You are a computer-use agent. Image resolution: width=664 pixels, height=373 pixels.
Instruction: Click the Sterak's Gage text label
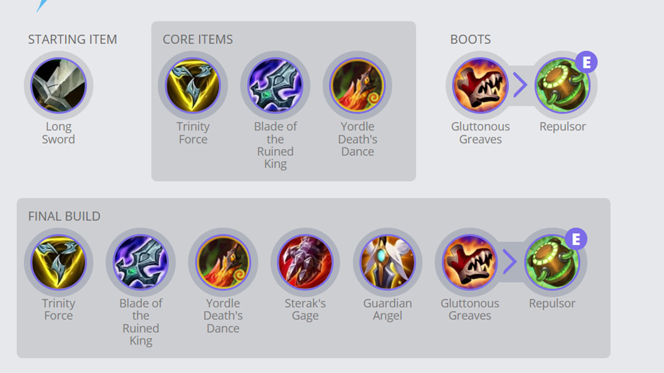(305, 309)
